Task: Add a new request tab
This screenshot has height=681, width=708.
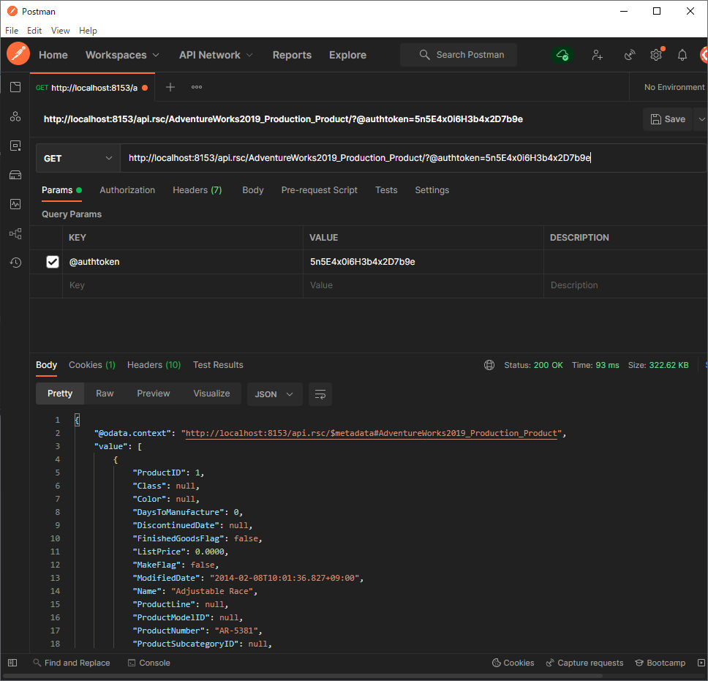Action: point(170,87)
